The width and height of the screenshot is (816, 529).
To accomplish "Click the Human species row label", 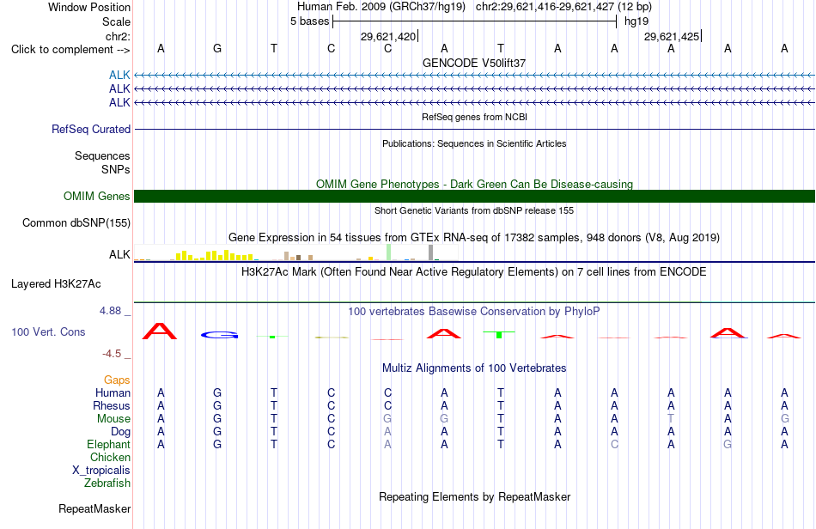I will point(113,392).
